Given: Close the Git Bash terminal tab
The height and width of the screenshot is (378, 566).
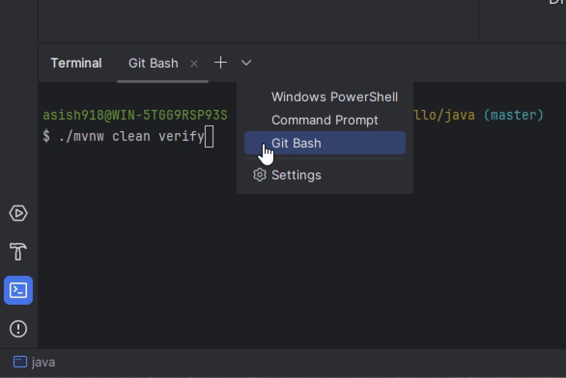Looking at the screenshot, I should click(194, 64).
